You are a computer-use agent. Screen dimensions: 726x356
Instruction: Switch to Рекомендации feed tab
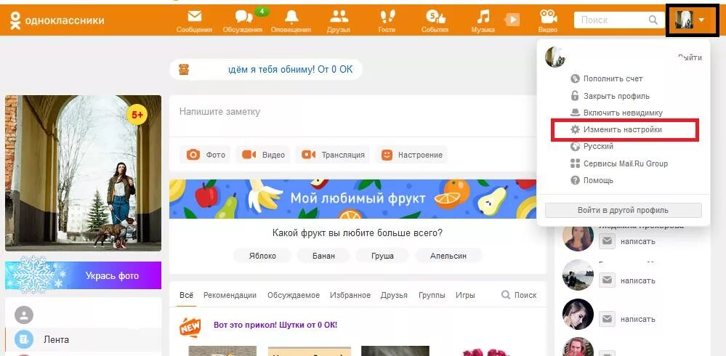click(x=230, y=295)
